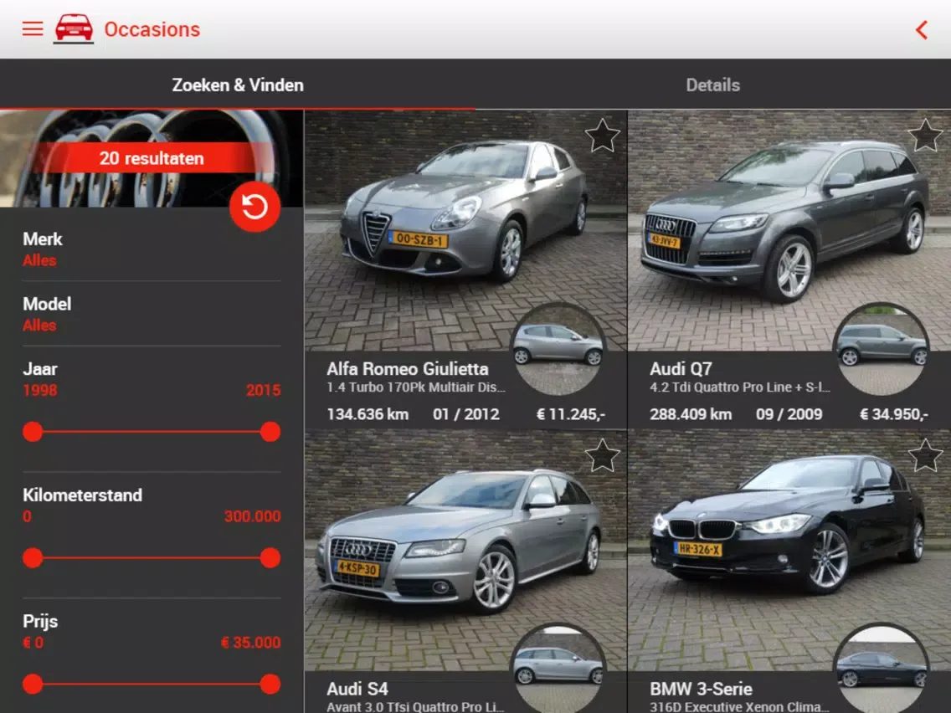Click the Avant 3.0 Tfsi Quattro description
Viewport: 951px width, 713px height.
(415, 707)
